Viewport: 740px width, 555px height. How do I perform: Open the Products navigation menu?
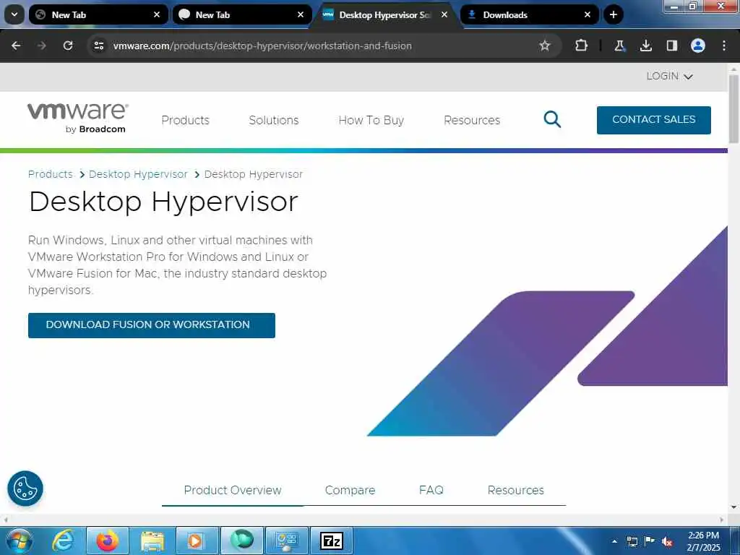tap(185, 121)
